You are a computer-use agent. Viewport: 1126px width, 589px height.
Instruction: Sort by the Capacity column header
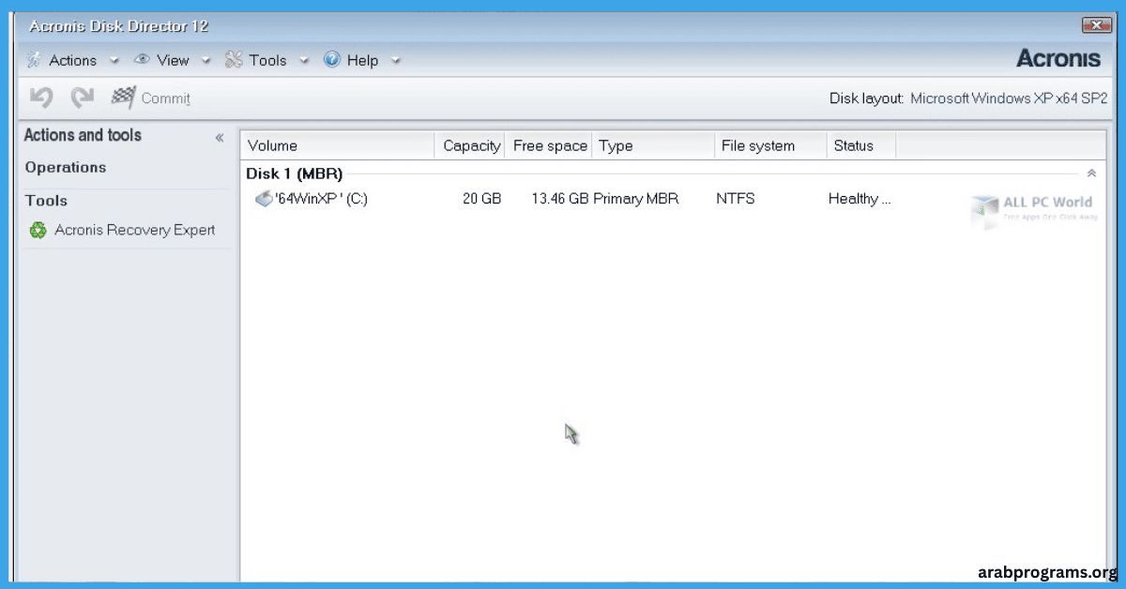[x=470, y=145]
